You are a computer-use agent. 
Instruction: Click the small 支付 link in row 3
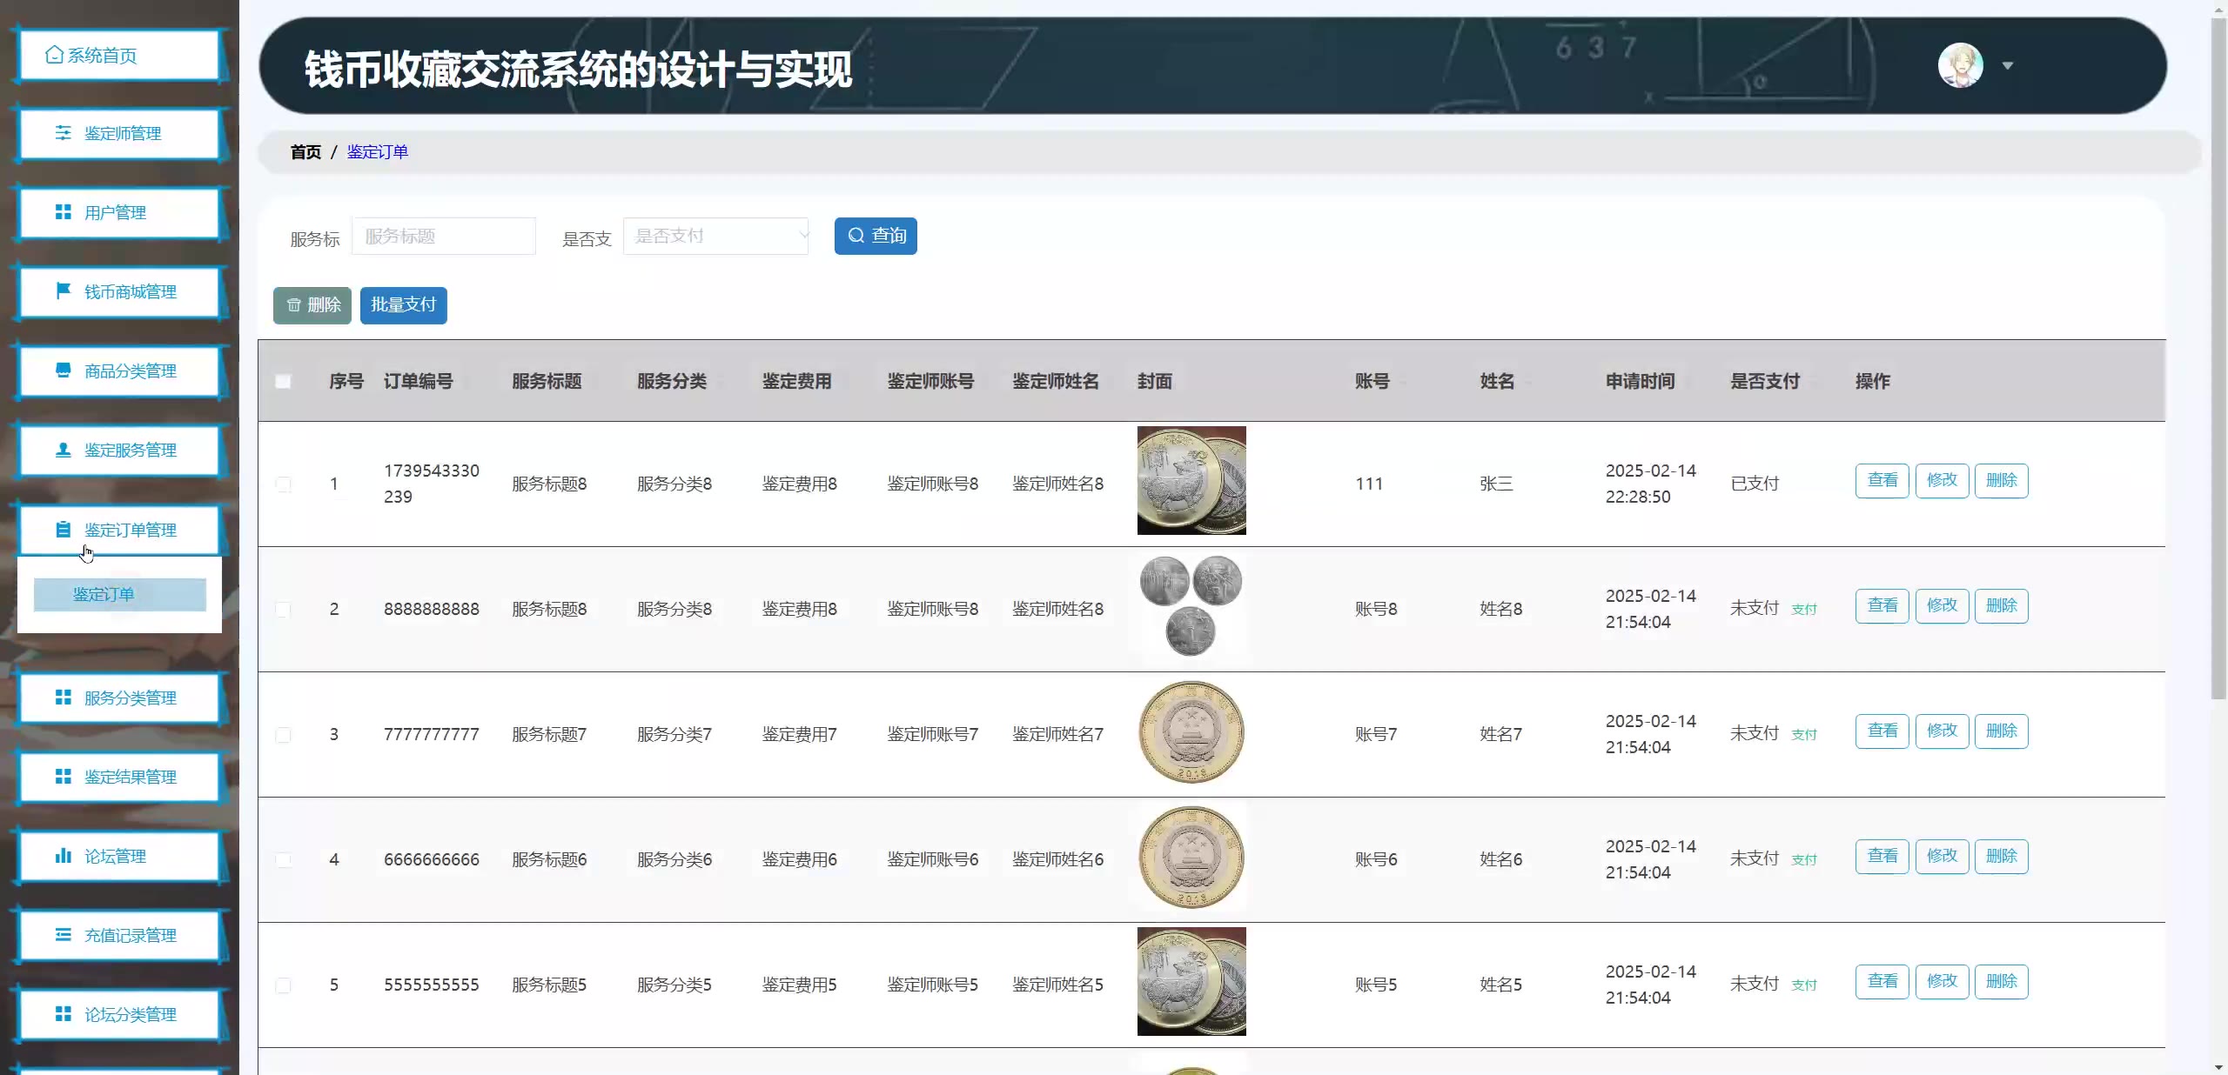[1803, 735]
